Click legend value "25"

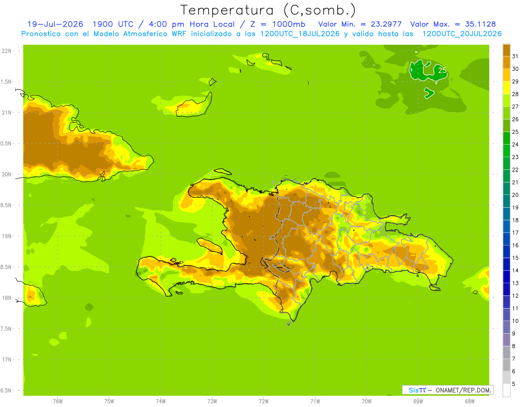coord(516,132)
